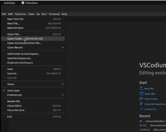Choose Close Editor menu entry

[33, 106]
